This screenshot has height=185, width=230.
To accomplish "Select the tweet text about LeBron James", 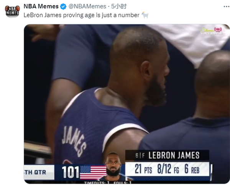I will 82,15.
